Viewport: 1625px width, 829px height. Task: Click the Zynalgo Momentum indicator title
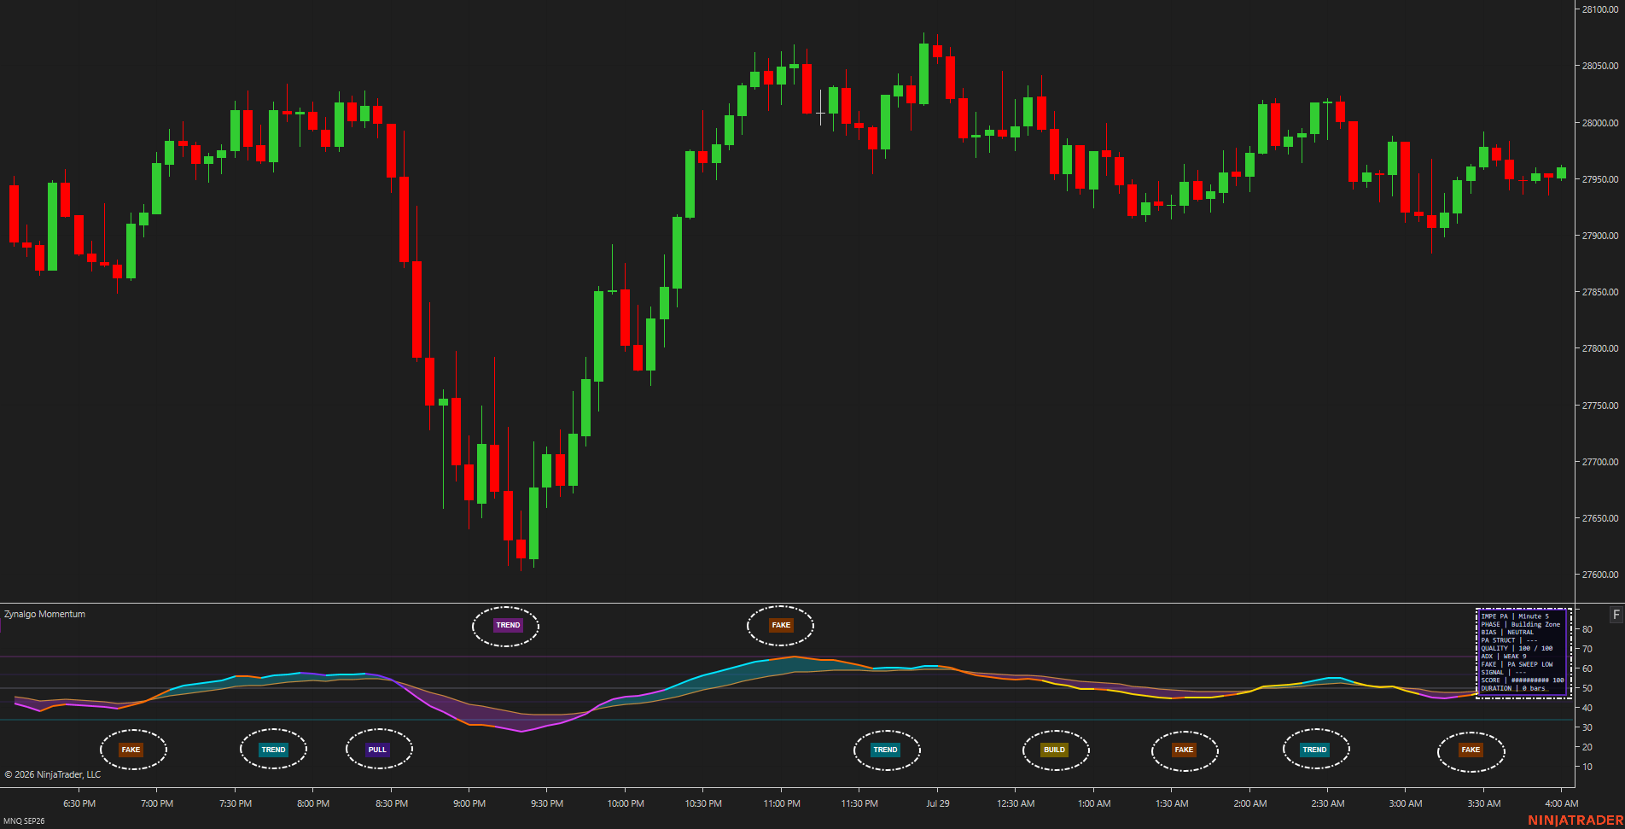click(x=44, y=614)
